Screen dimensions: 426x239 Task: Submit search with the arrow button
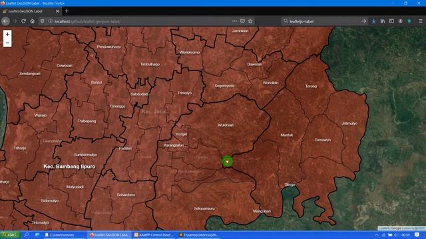coord(364,21)
